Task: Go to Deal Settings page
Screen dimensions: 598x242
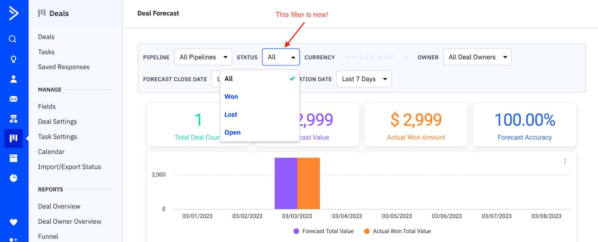Action: pyautogui.click(x=57, y=122)
